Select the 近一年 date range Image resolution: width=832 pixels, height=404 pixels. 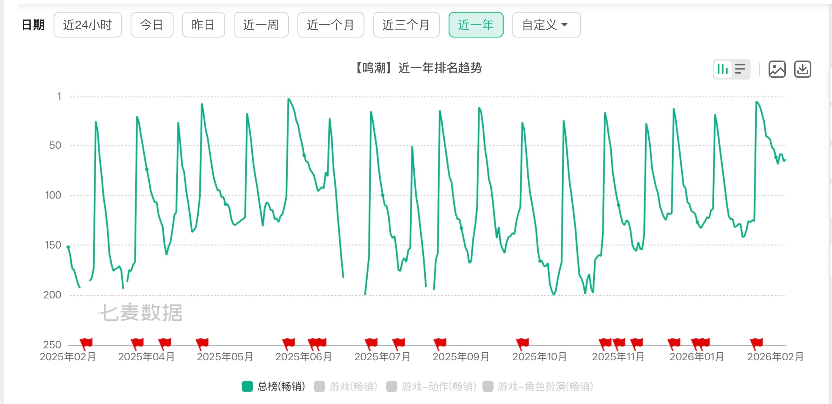(476, 25)
